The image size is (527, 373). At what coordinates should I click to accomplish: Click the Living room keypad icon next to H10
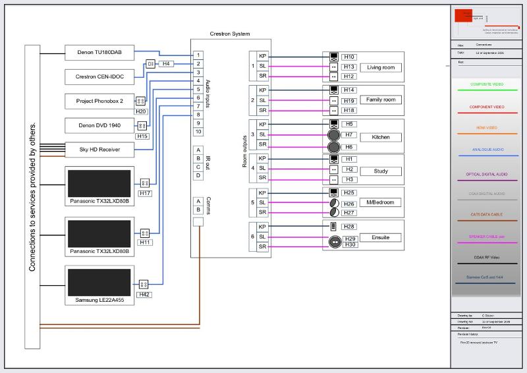[x=333, y=57]
